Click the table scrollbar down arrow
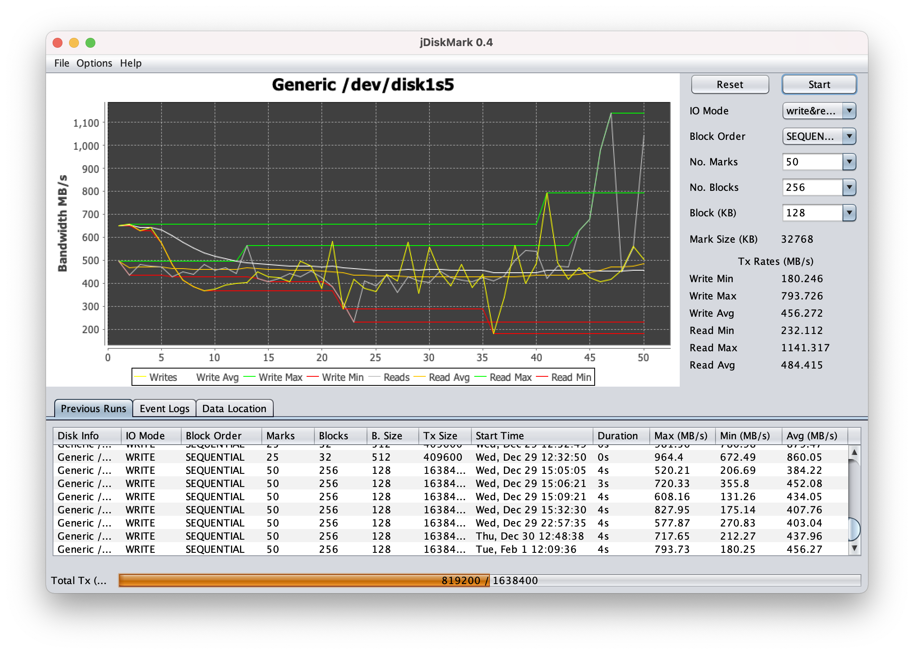914x654 pixels. tap(854, 548)
